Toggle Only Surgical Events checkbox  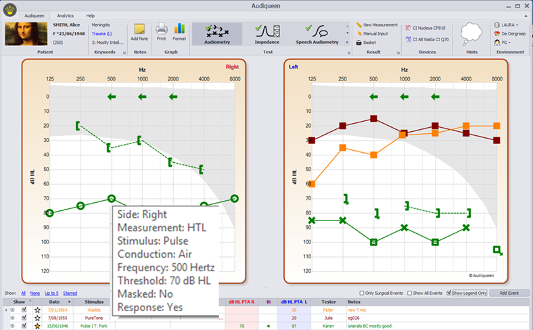tap(362, 293)
